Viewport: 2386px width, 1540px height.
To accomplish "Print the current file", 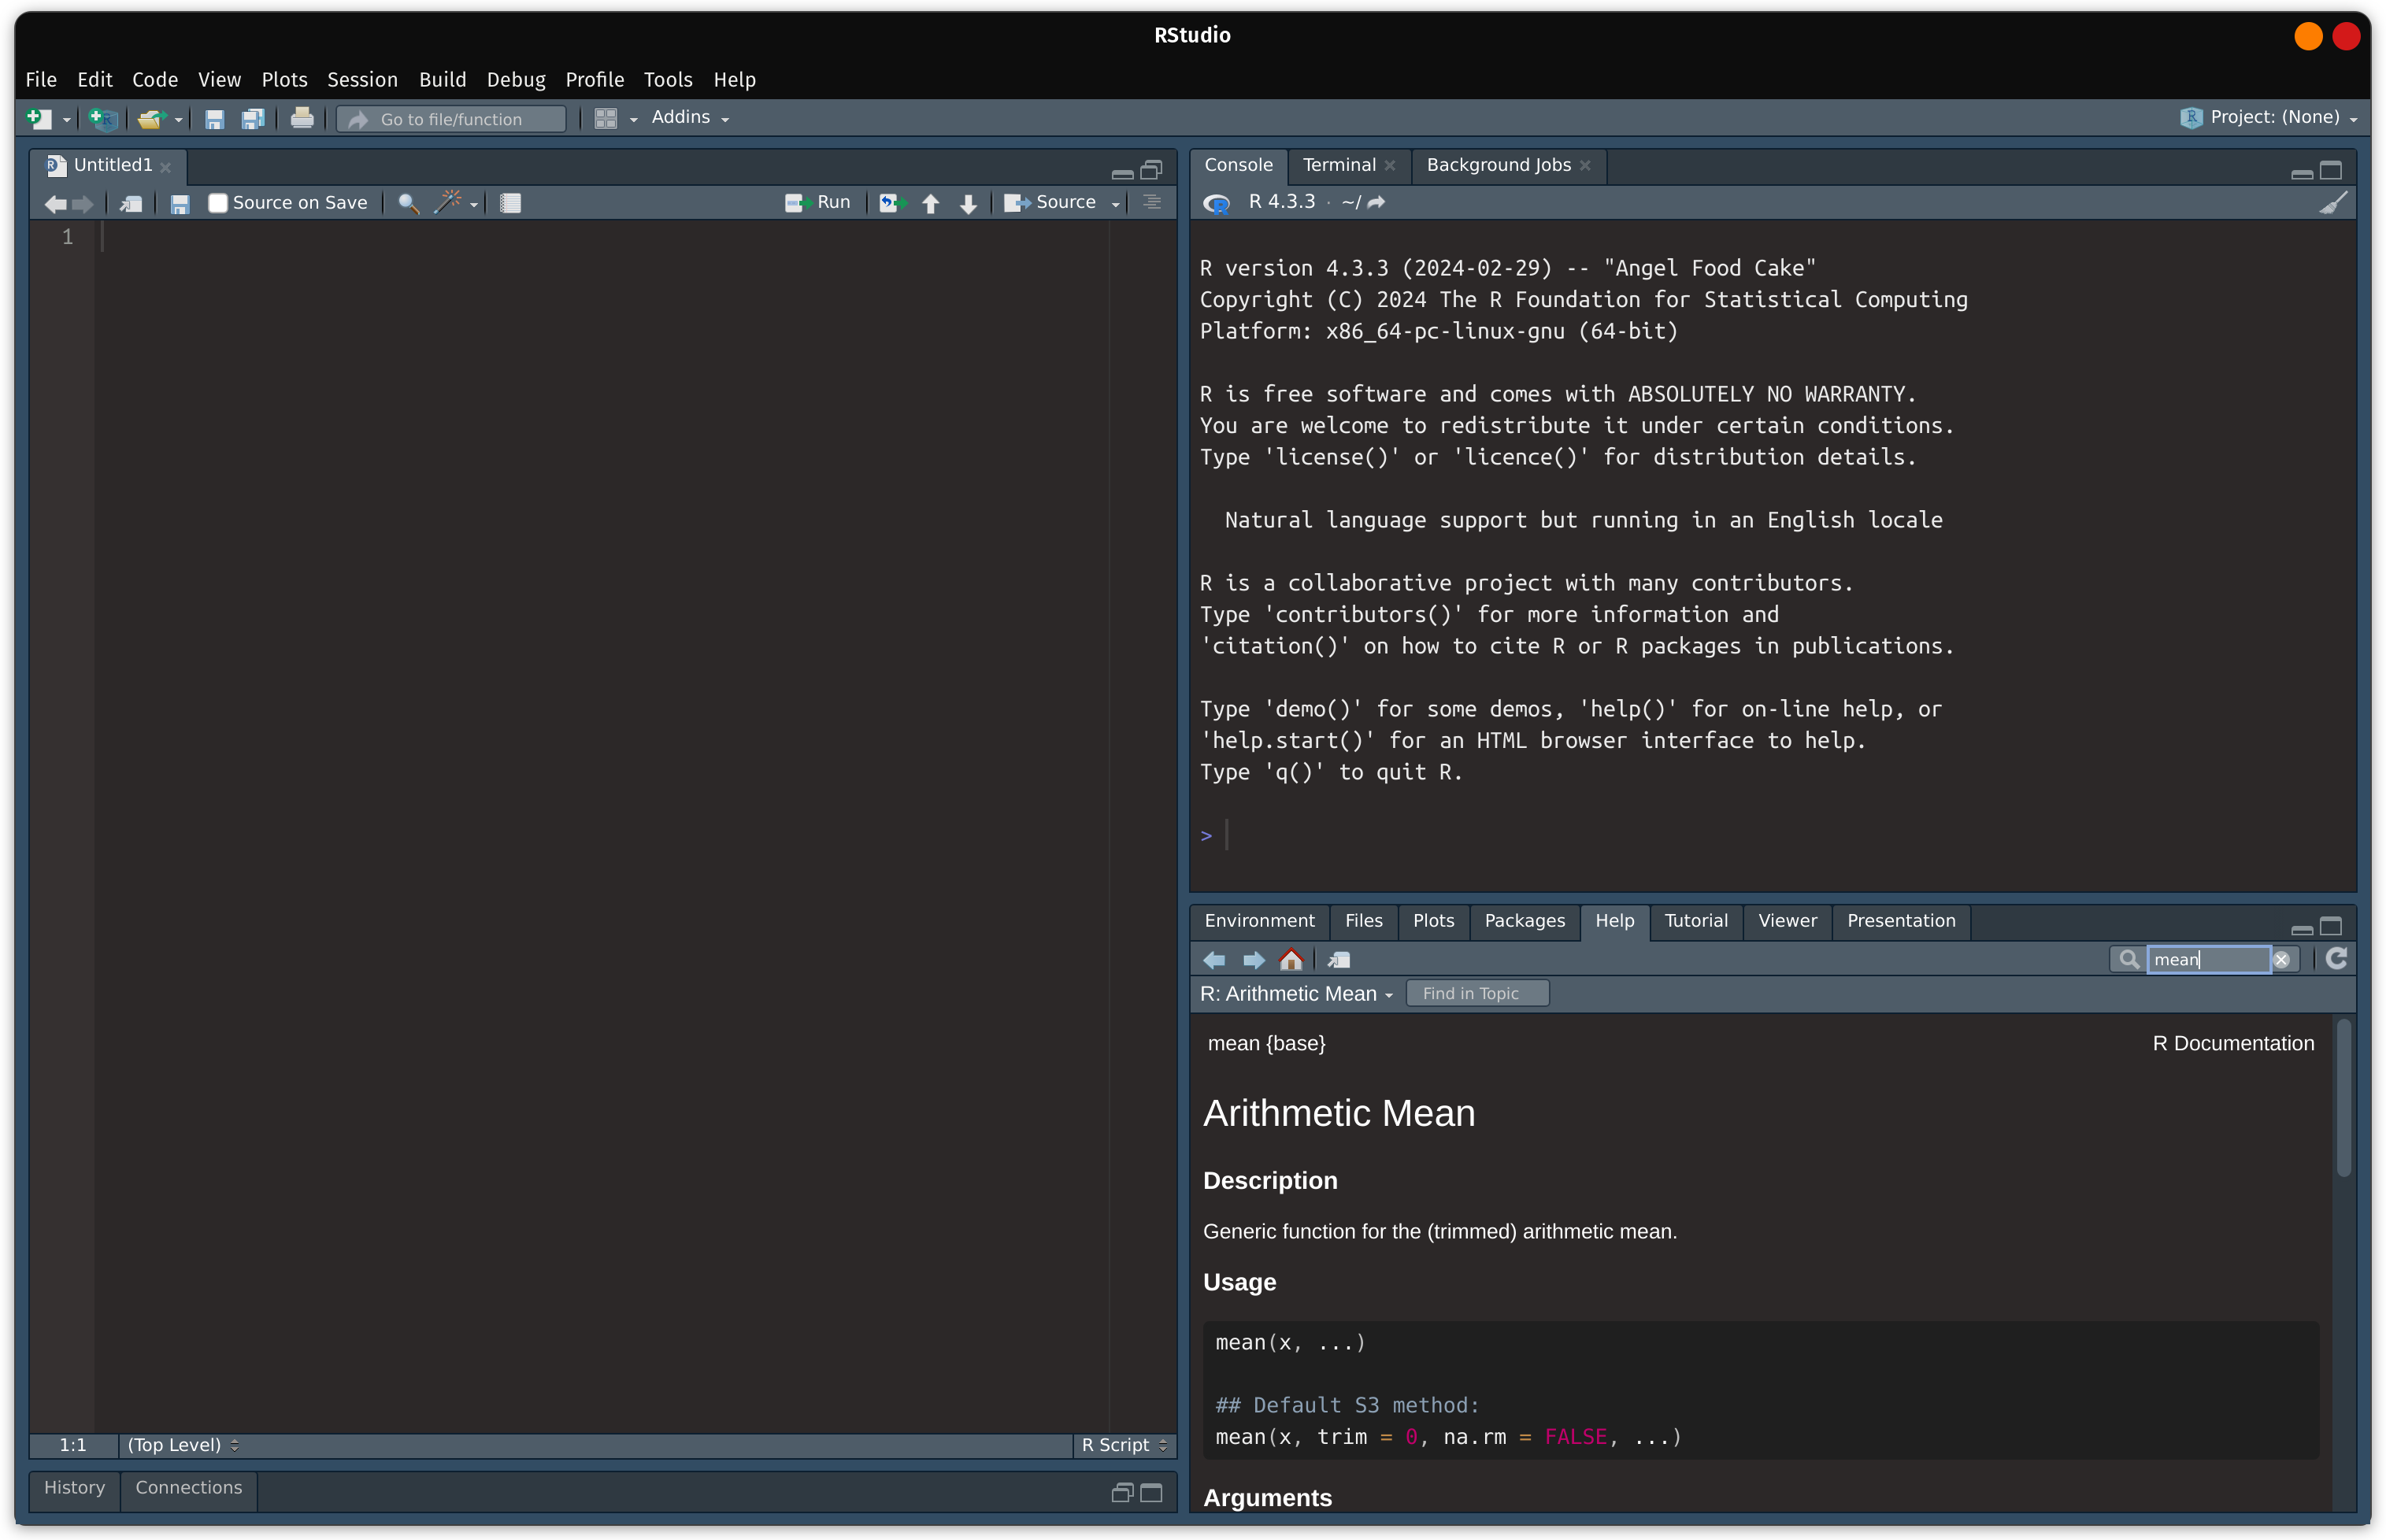I will [x=302, y=118].
